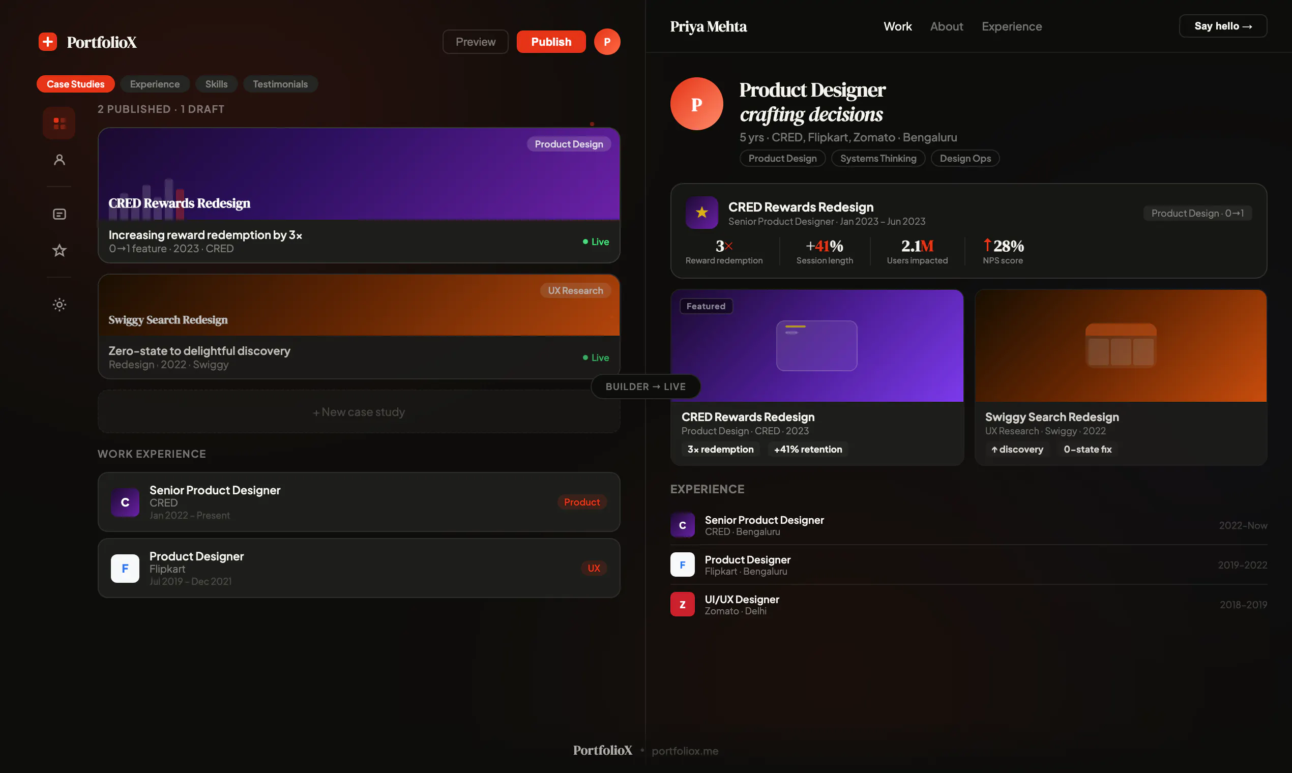This screenshot has width=1292, height=773.
Task: Click the Publish button
Action: [551, 42]
